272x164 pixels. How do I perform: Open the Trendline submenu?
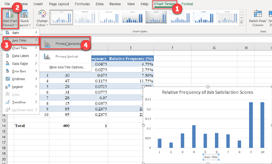click(x=21, y=102)
